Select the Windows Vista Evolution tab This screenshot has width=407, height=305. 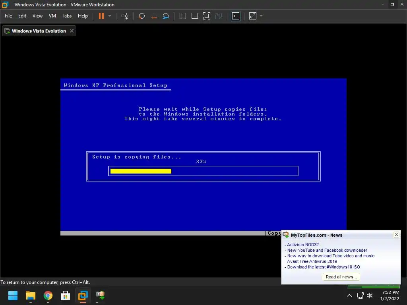[x=39, y=31]
